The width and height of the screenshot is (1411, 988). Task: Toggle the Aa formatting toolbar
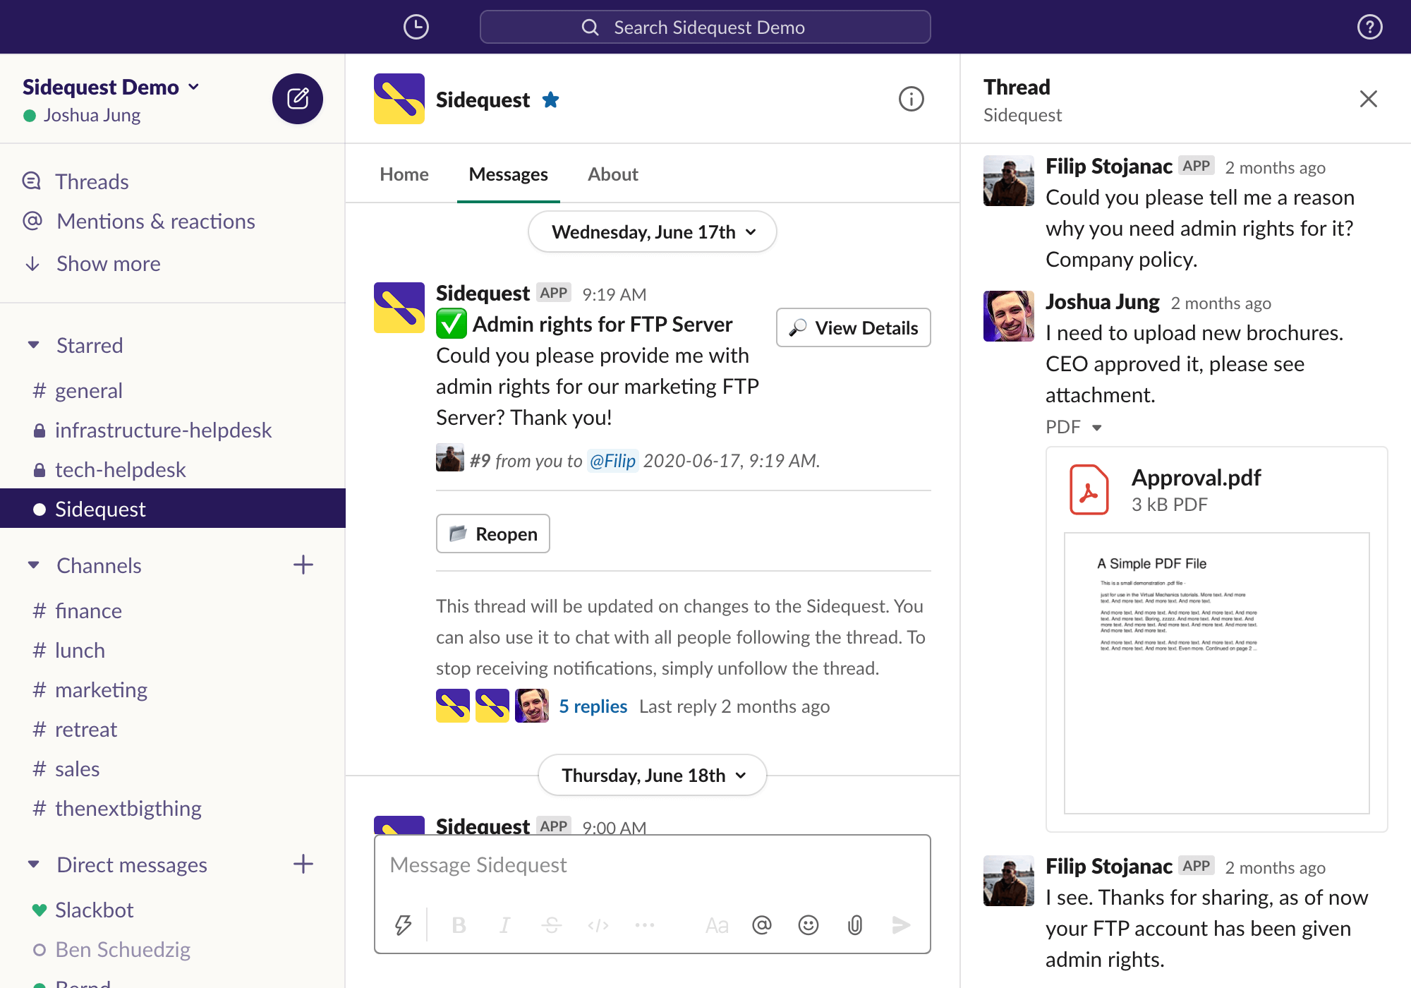716,924
